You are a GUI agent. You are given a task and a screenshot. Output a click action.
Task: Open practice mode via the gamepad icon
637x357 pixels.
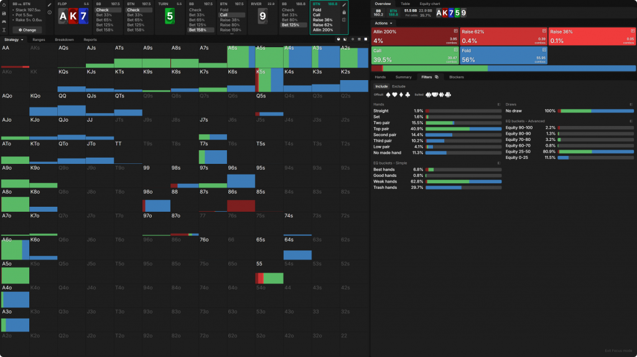click(x=4, y=22)
